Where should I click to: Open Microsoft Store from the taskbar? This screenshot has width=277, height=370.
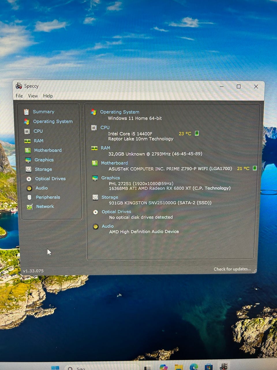tap(209, 367)
